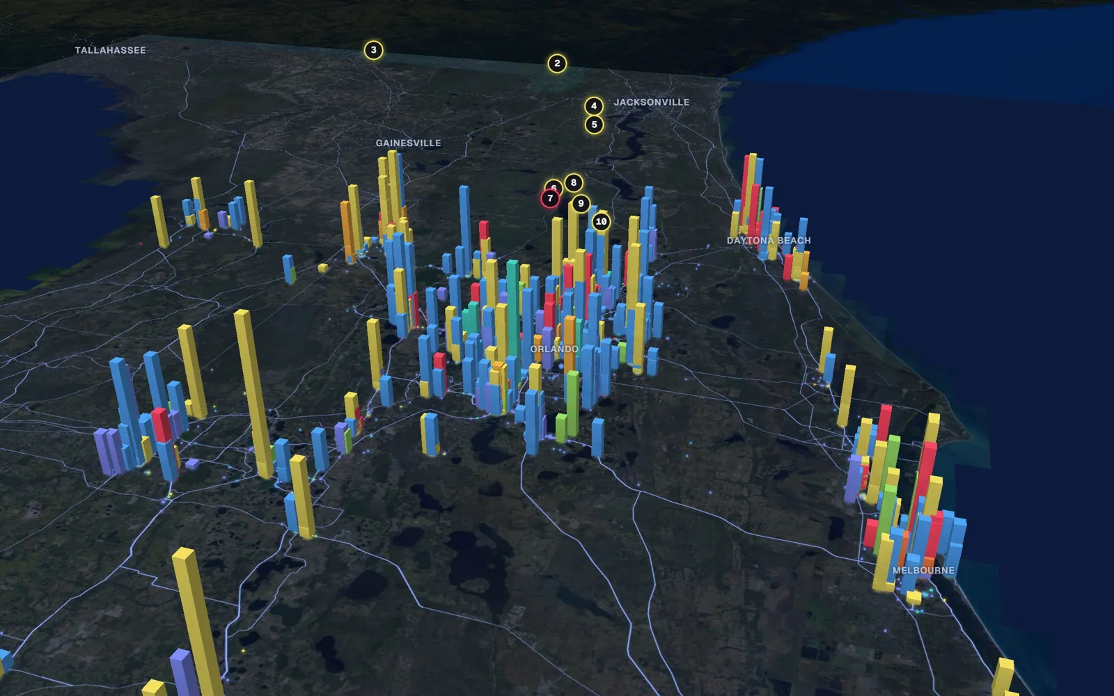The height and width of the screenshot is (696, 1114).
Task: Select map marker number 10
Action: (601, 221)
